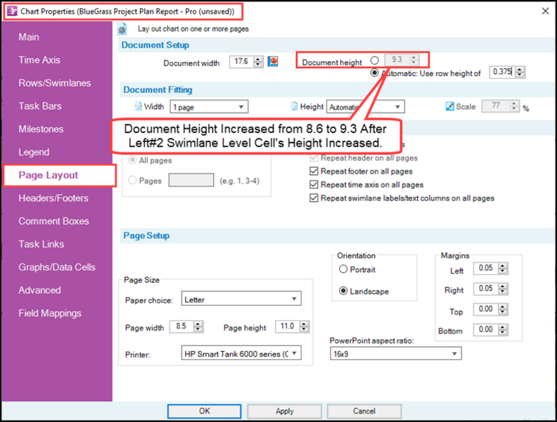
Task: Click the Bottom margin stepper arrows
Action: pos(502,330)
